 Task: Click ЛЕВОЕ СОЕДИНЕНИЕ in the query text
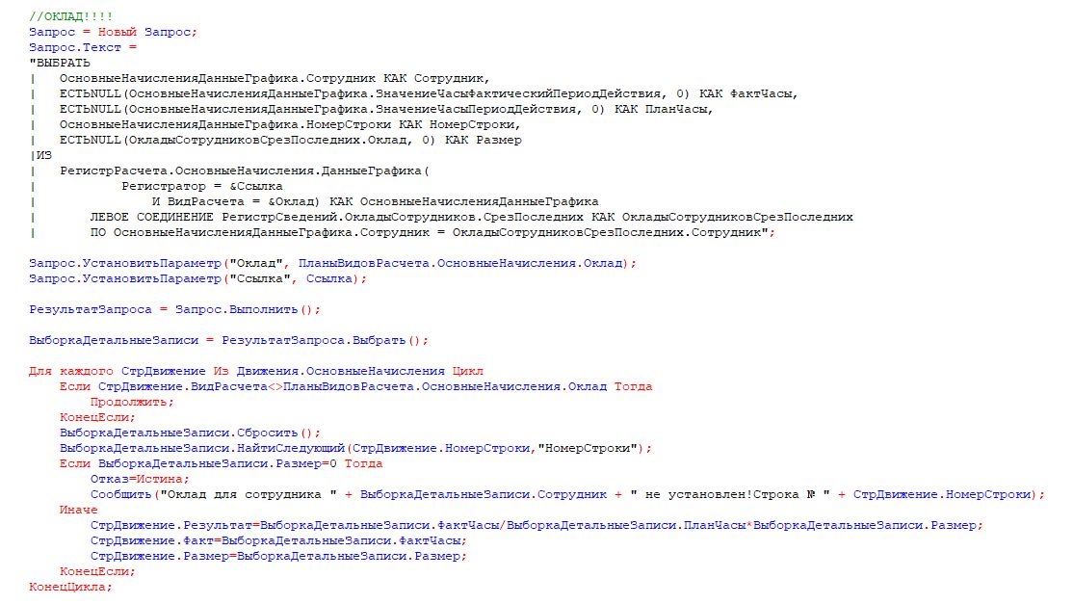tap(151, 217)
